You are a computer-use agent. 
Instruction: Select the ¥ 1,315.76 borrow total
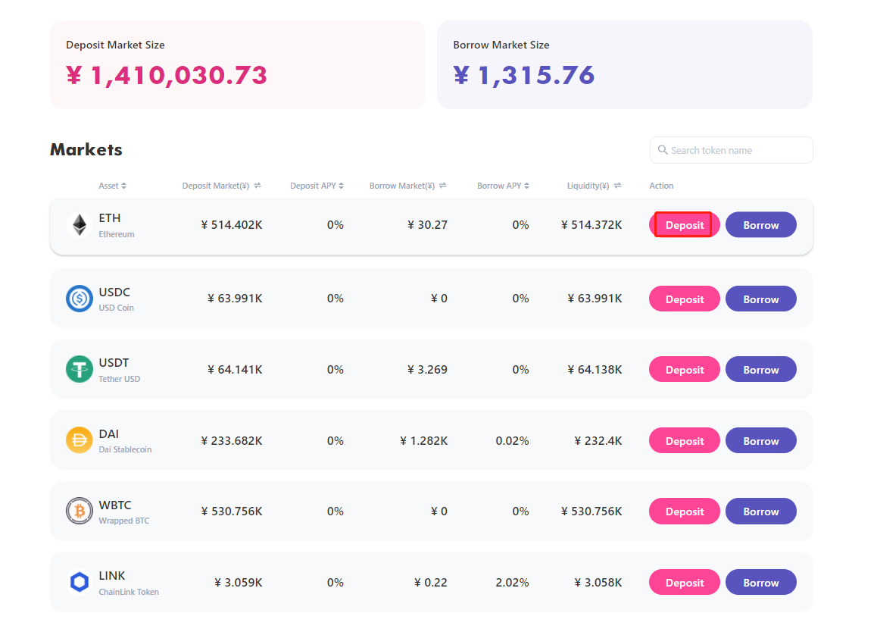(x=524, y=76)
